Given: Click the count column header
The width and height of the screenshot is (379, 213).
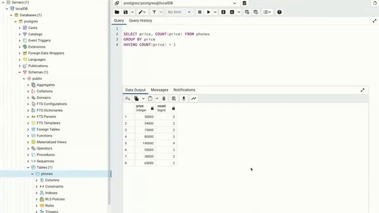Looking at the screenshot, I should tap(166, 108).
